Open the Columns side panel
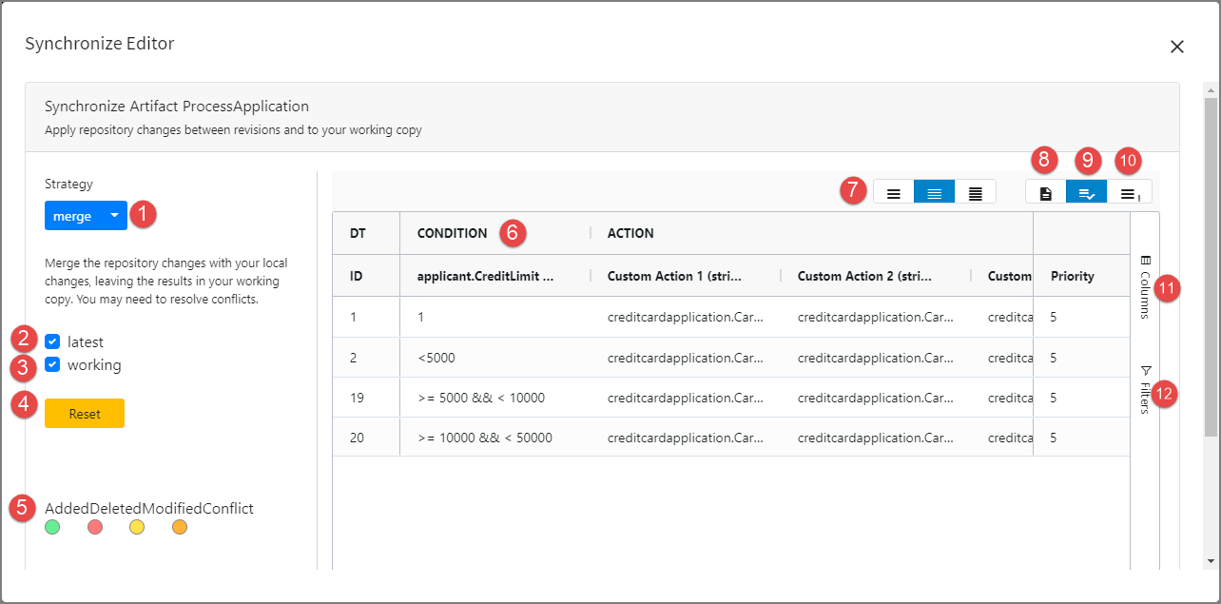 (1145, 286)
